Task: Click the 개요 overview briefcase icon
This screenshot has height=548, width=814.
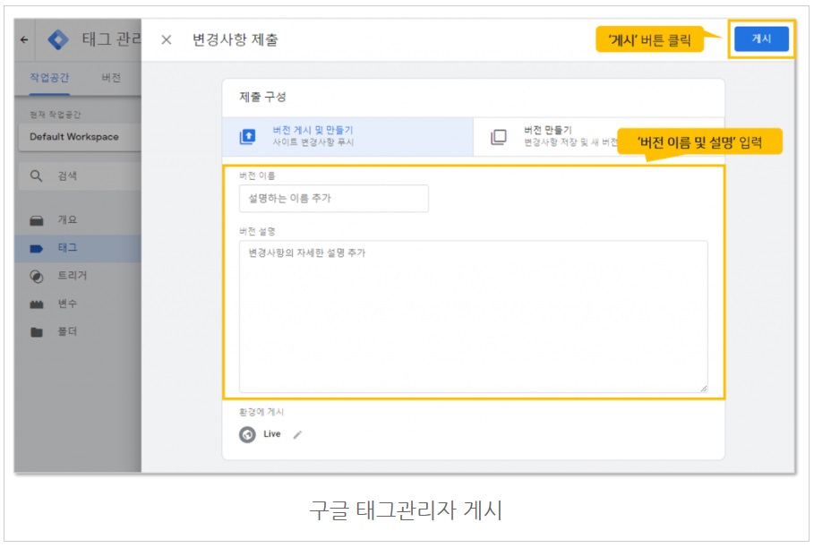Action: click(x=37, y=220)
